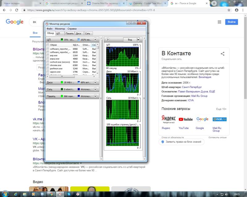Switch to the Сеть tab
This screenshot has height=197, width=247.
(x=88, y=34)
